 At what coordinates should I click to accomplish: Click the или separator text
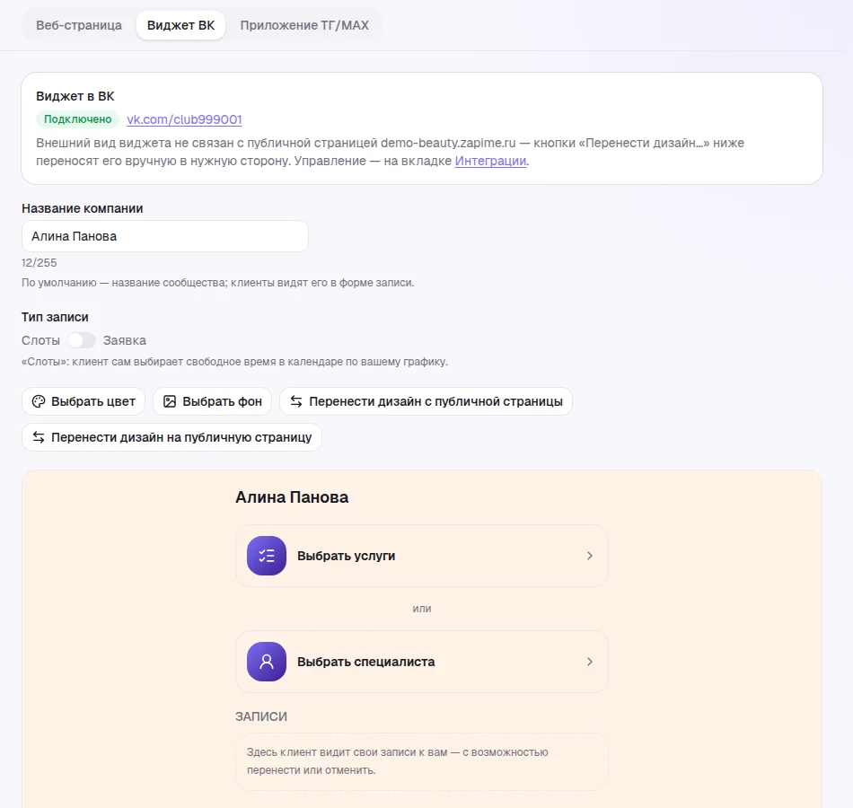click(422, 609)
